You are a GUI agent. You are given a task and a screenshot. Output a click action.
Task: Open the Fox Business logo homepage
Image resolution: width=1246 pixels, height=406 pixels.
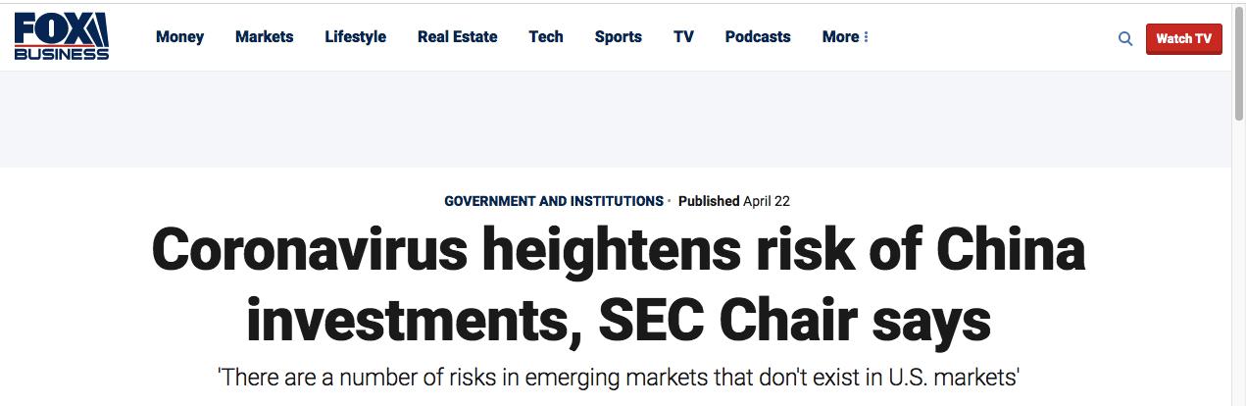[62, 37]
